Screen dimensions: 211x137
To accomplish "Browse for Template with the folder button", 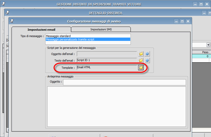I will 141,67.
